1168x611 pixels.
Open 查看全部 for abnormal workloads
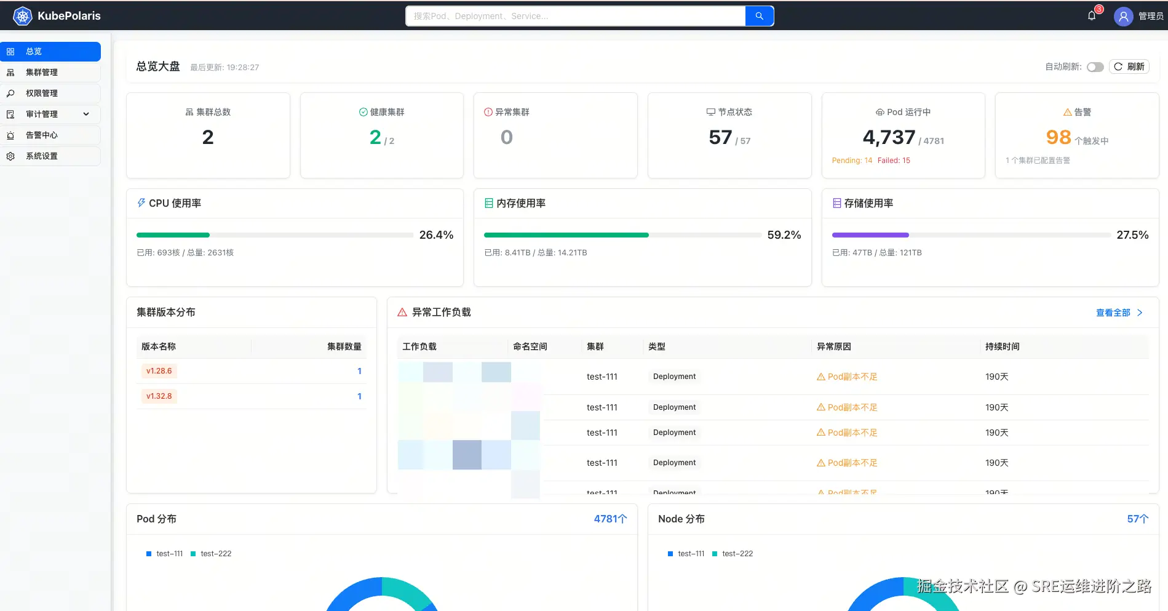1115,312
